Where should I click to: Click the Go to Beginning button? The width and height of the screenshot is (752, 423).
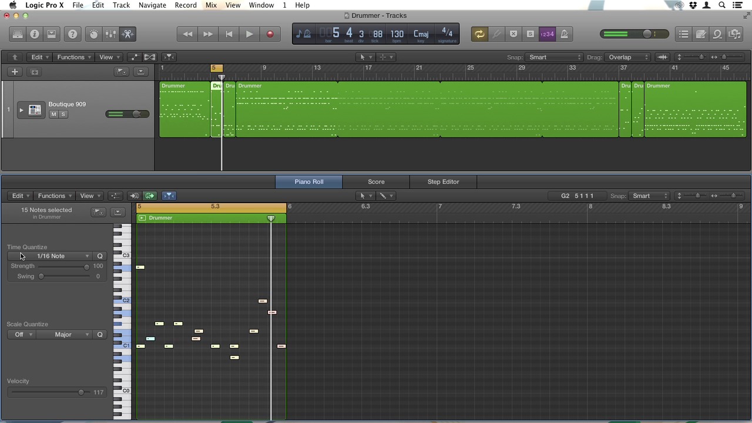[229, 34]
